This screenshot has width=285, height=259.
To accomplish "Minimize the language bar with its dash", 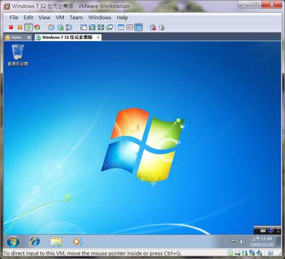I will click(278, 229).
